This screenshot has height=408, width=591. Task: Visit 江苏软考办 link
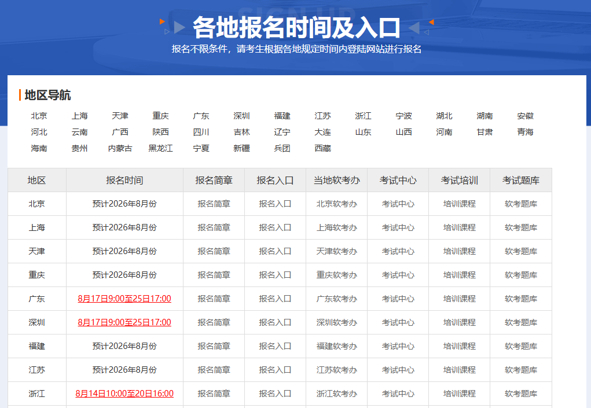tap(336, 370)
